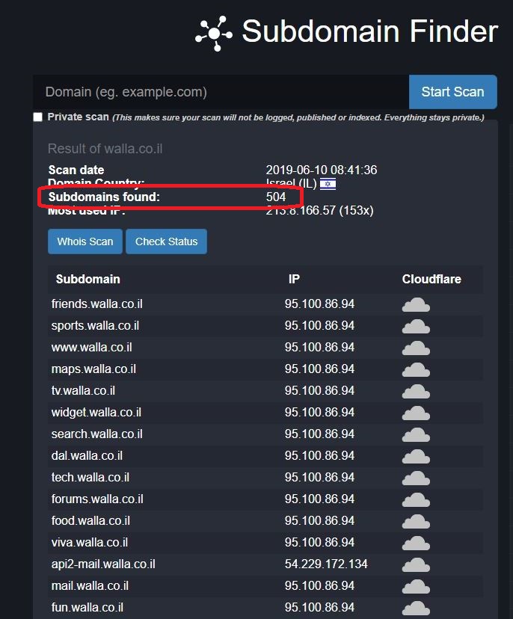Click IP 54.229.172.134 for api2-mail
Image resolution: width=513 pixels, height=619 pixels.
point(326,564)
